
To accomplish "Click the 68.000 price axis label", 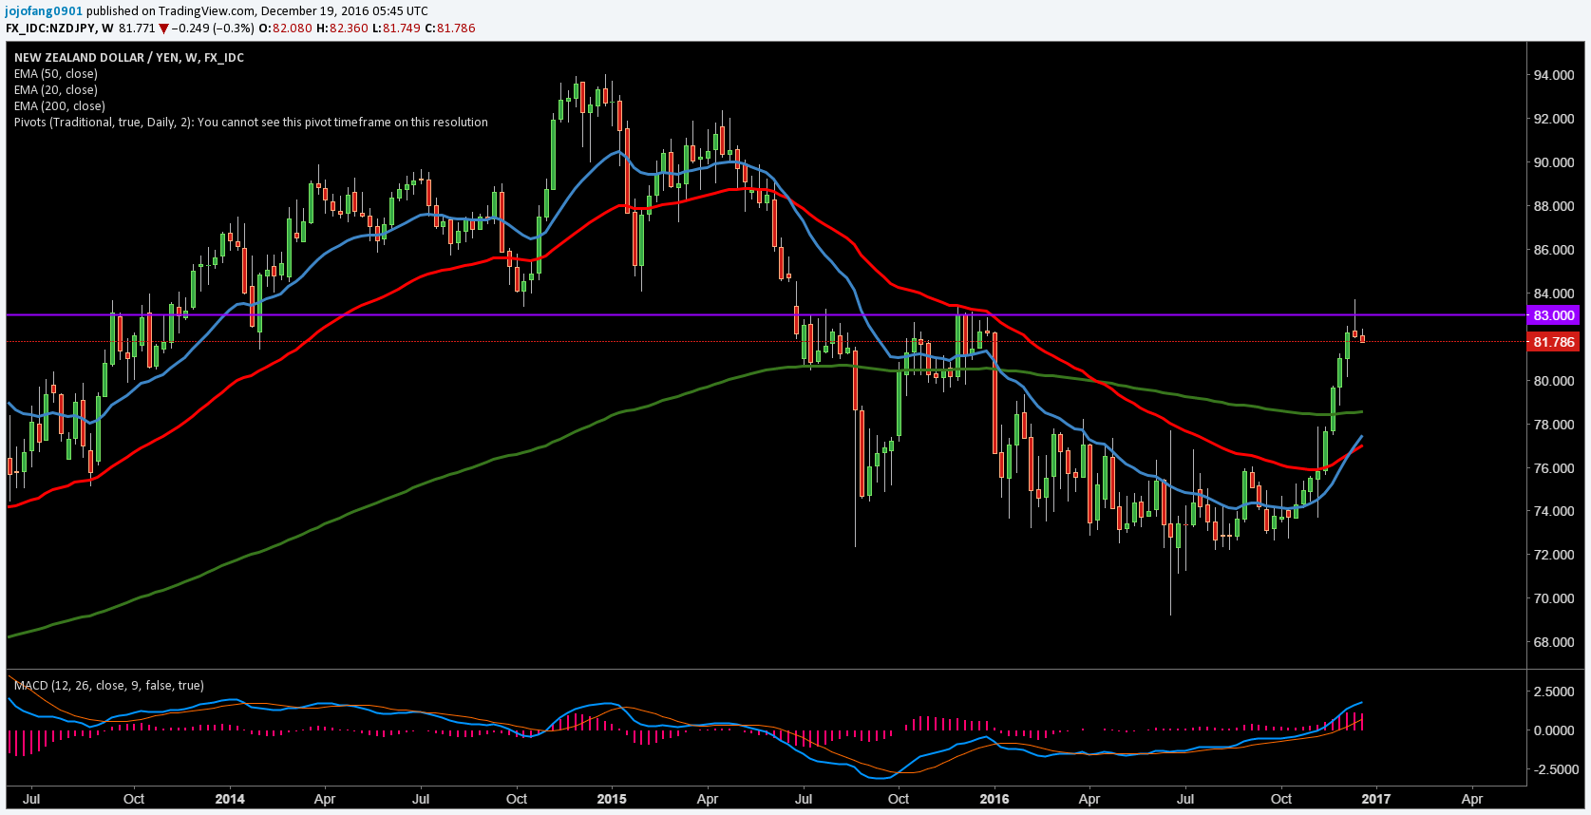I will [x=1554, y=642].
